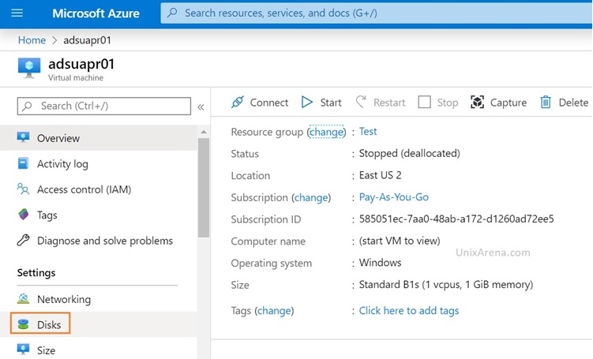
Task: Open the hamburger portal menu
Action: (17, 13)
